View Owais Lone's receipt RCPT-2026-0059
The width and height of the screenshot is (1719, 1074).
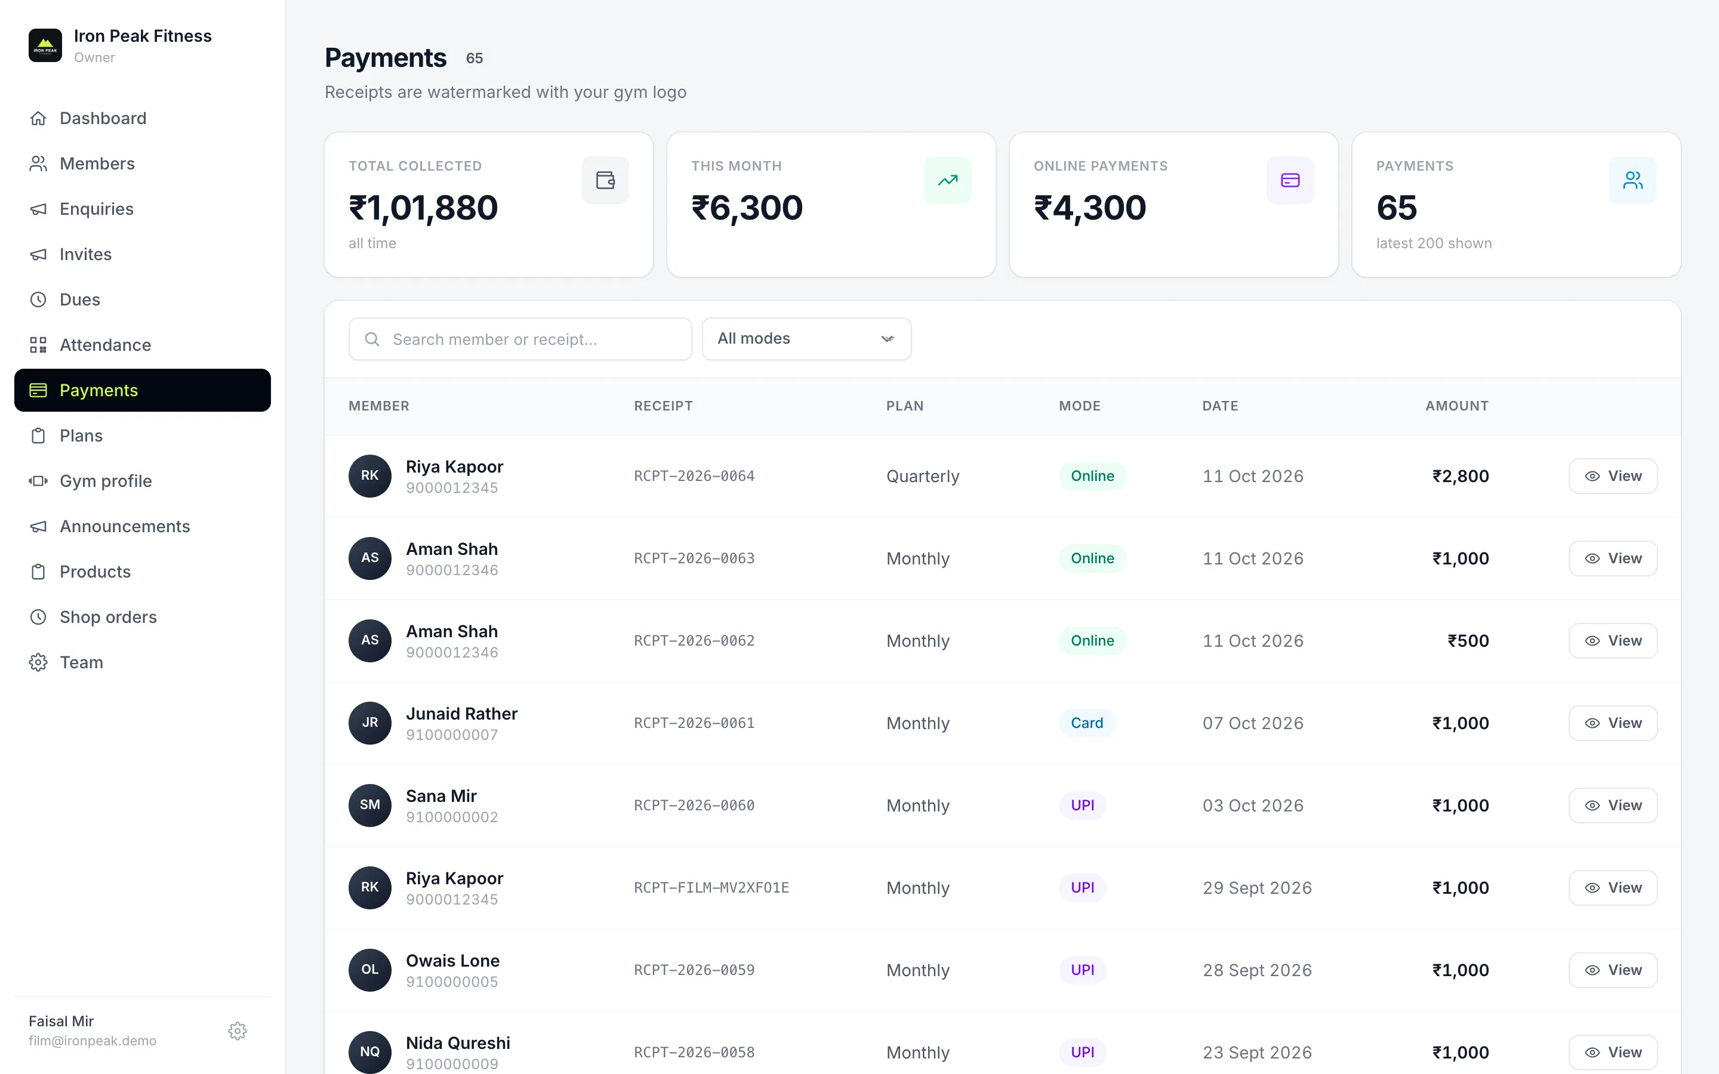click(x=1612, y=970)
